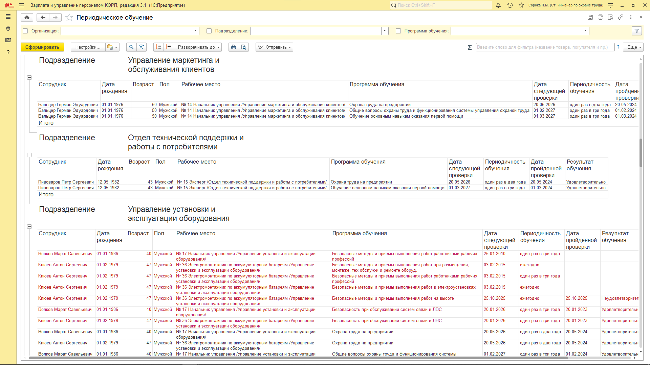
Task: Click the home page icon
Action: tap(27, 18)
